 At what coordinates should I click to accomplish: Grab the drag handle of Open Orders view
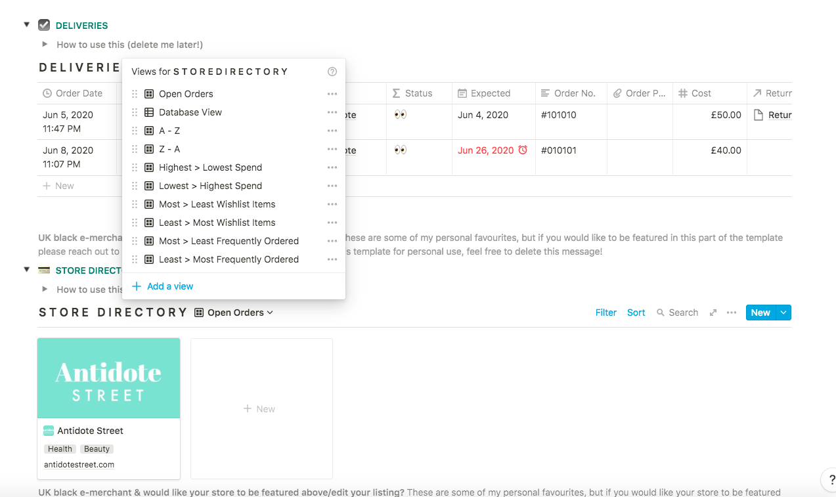(135, 94)
